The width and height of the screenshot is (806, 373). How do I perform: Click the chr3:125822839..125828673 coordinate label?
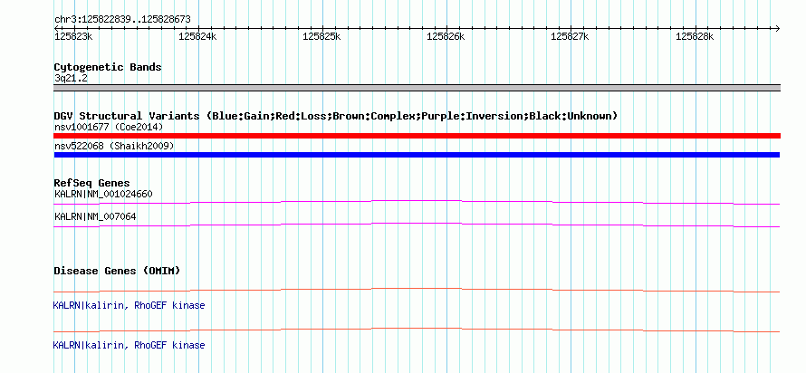122,20
